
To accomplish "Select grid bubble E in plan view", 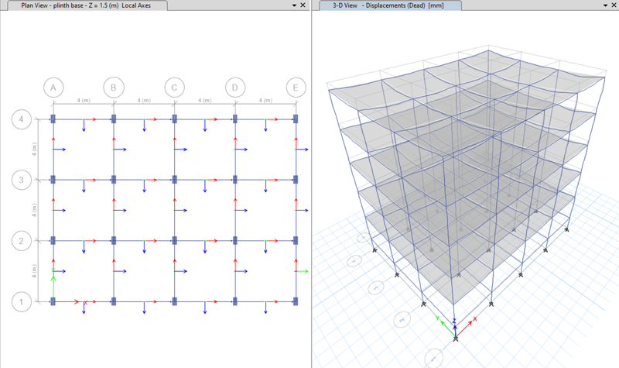I will point(296,88).
